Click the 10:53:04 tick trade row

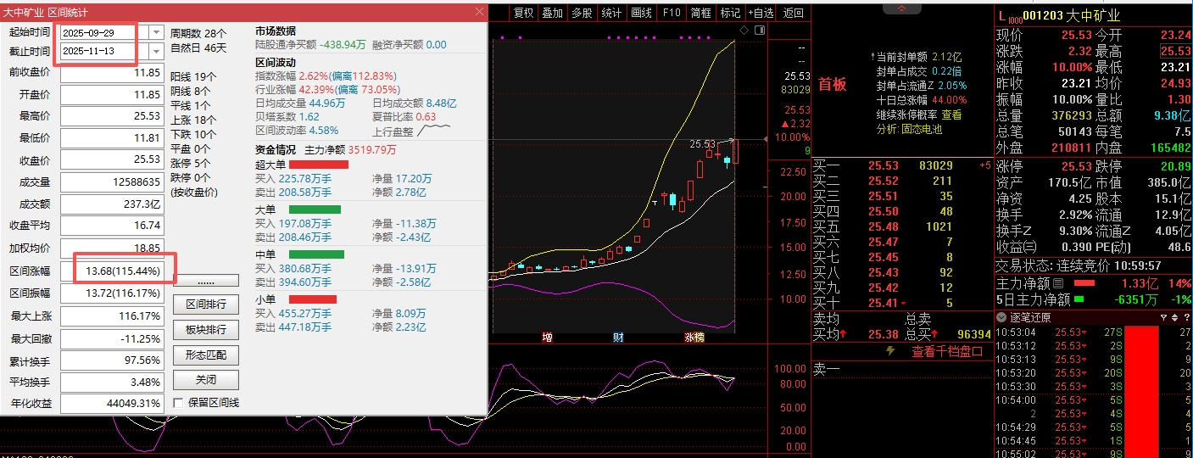point(1093,332)
